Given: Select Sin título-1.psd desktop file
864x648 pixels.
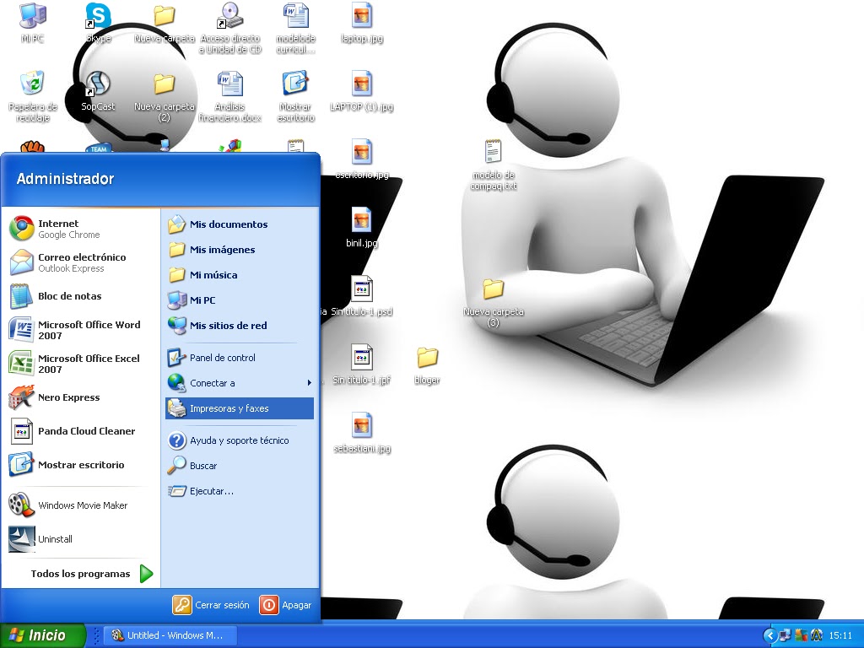Looking at the screenshot, I should point(361,295).
